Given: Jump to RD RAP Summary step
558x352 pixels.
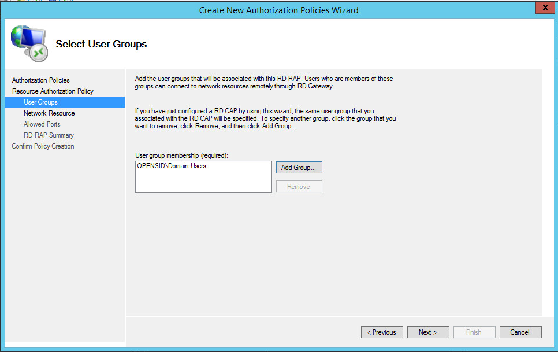Looking at the screenshot, I should (49, 135).
